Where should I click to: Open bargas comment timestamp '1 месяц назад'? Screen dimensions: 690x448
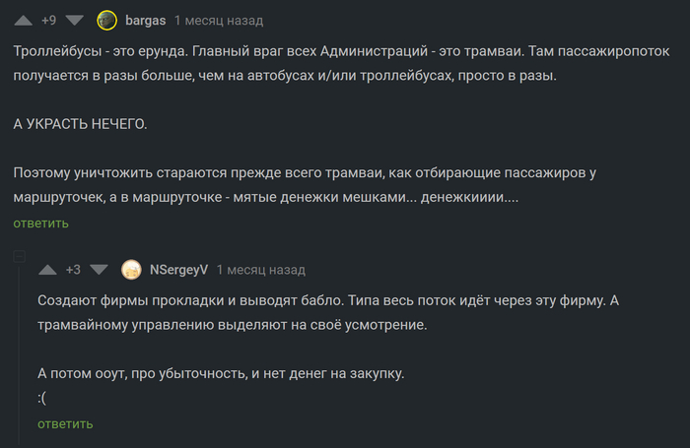pyautogui.click(x=218, y=20)
